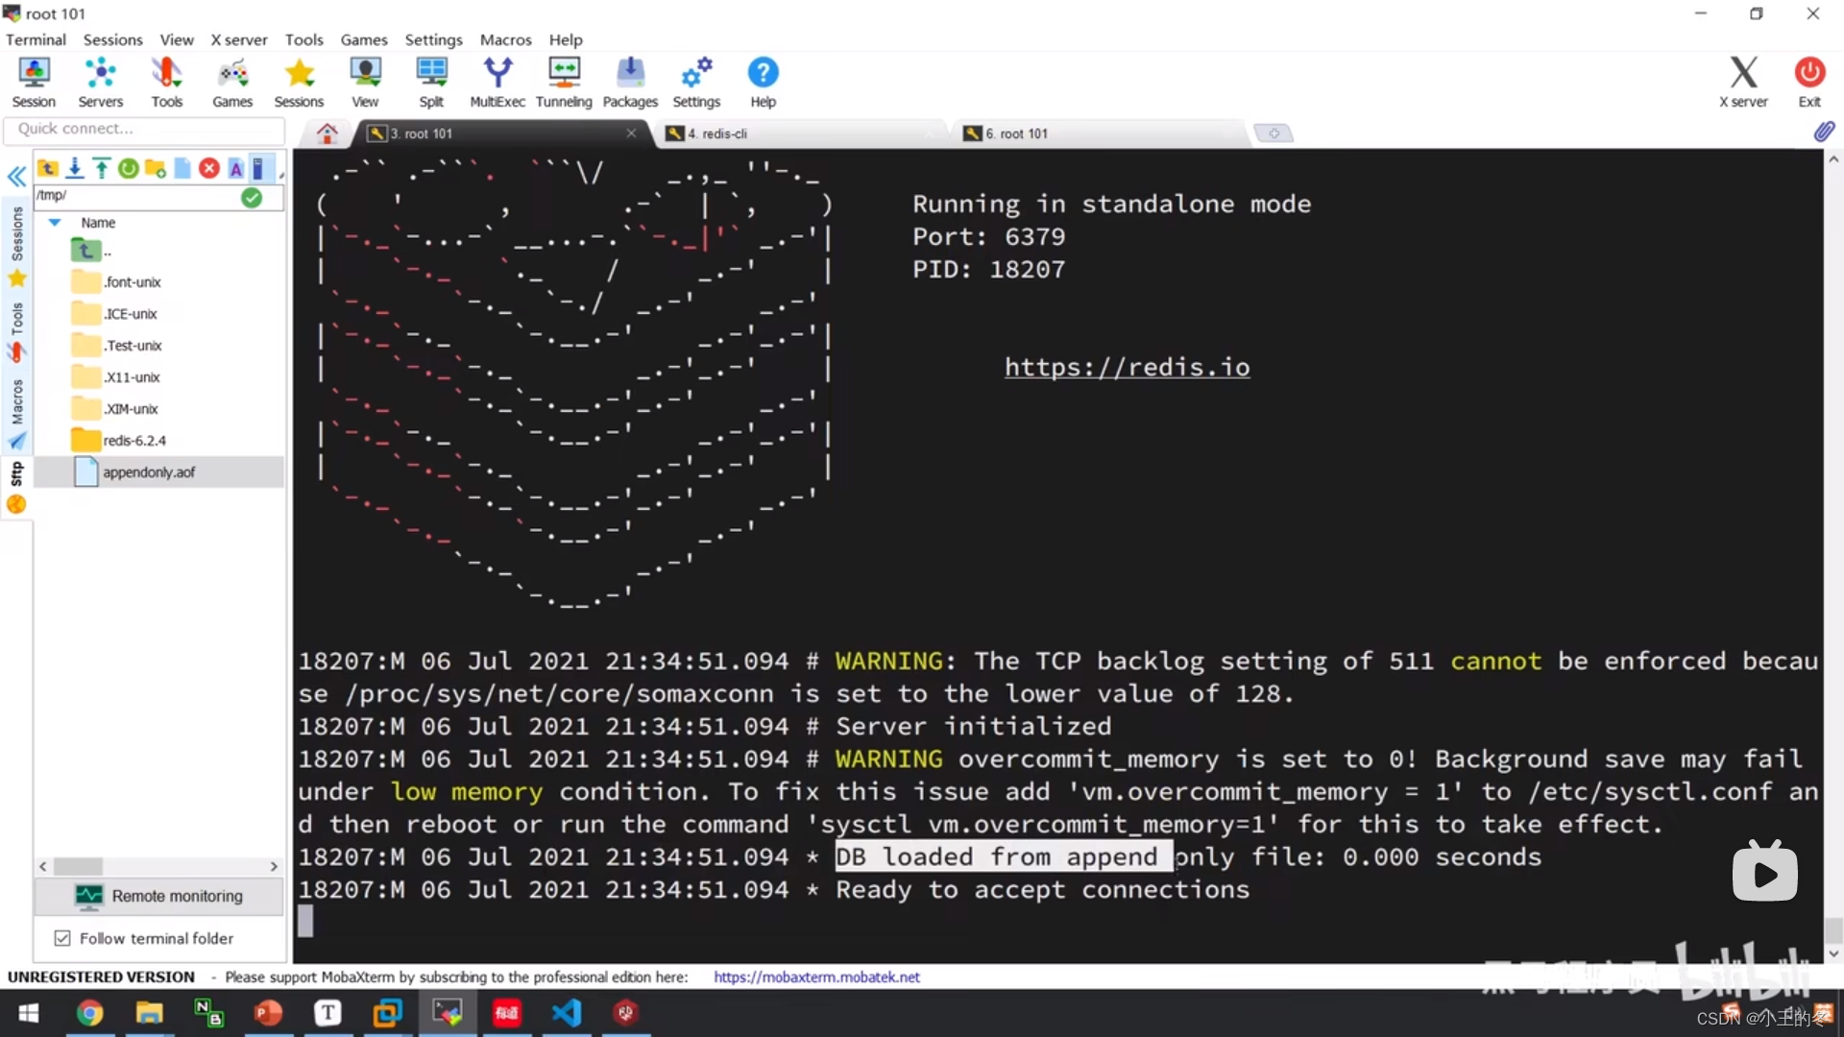This screenshot has width=1844, height=1037.
Task: Download the selected file
Action: tap(75, 168)
